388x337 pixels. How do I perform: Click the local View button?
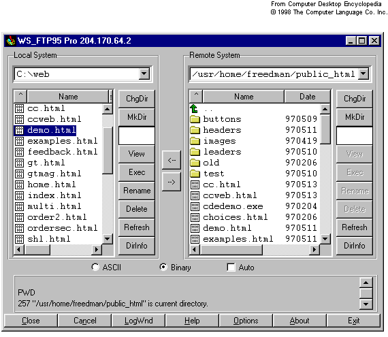pyautogui.click(x=137, y=154)
